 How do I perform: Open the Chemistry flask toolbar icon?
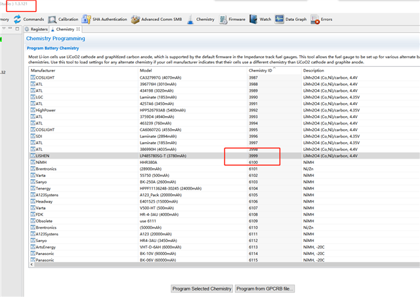(x=190, y=19)
